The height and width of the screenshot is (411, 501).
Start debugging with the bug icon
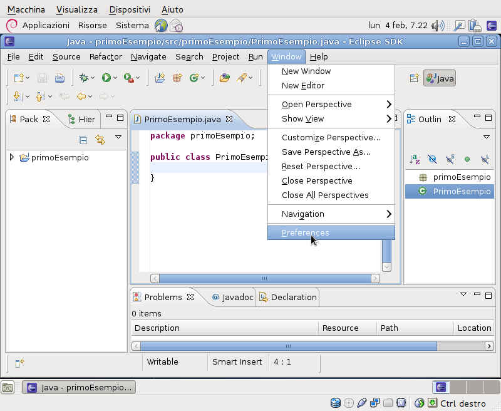[x=84, y=78]
